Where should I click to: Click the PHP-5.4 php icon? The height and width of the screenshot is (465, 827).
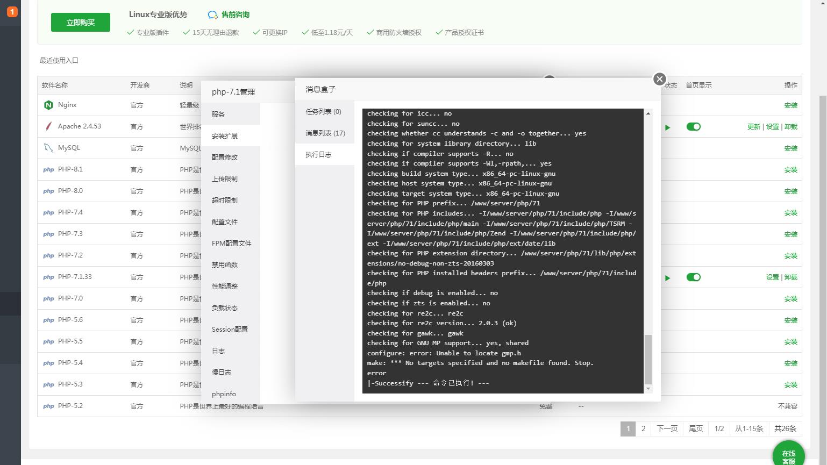pyautogui.click(x=48, y=363)
